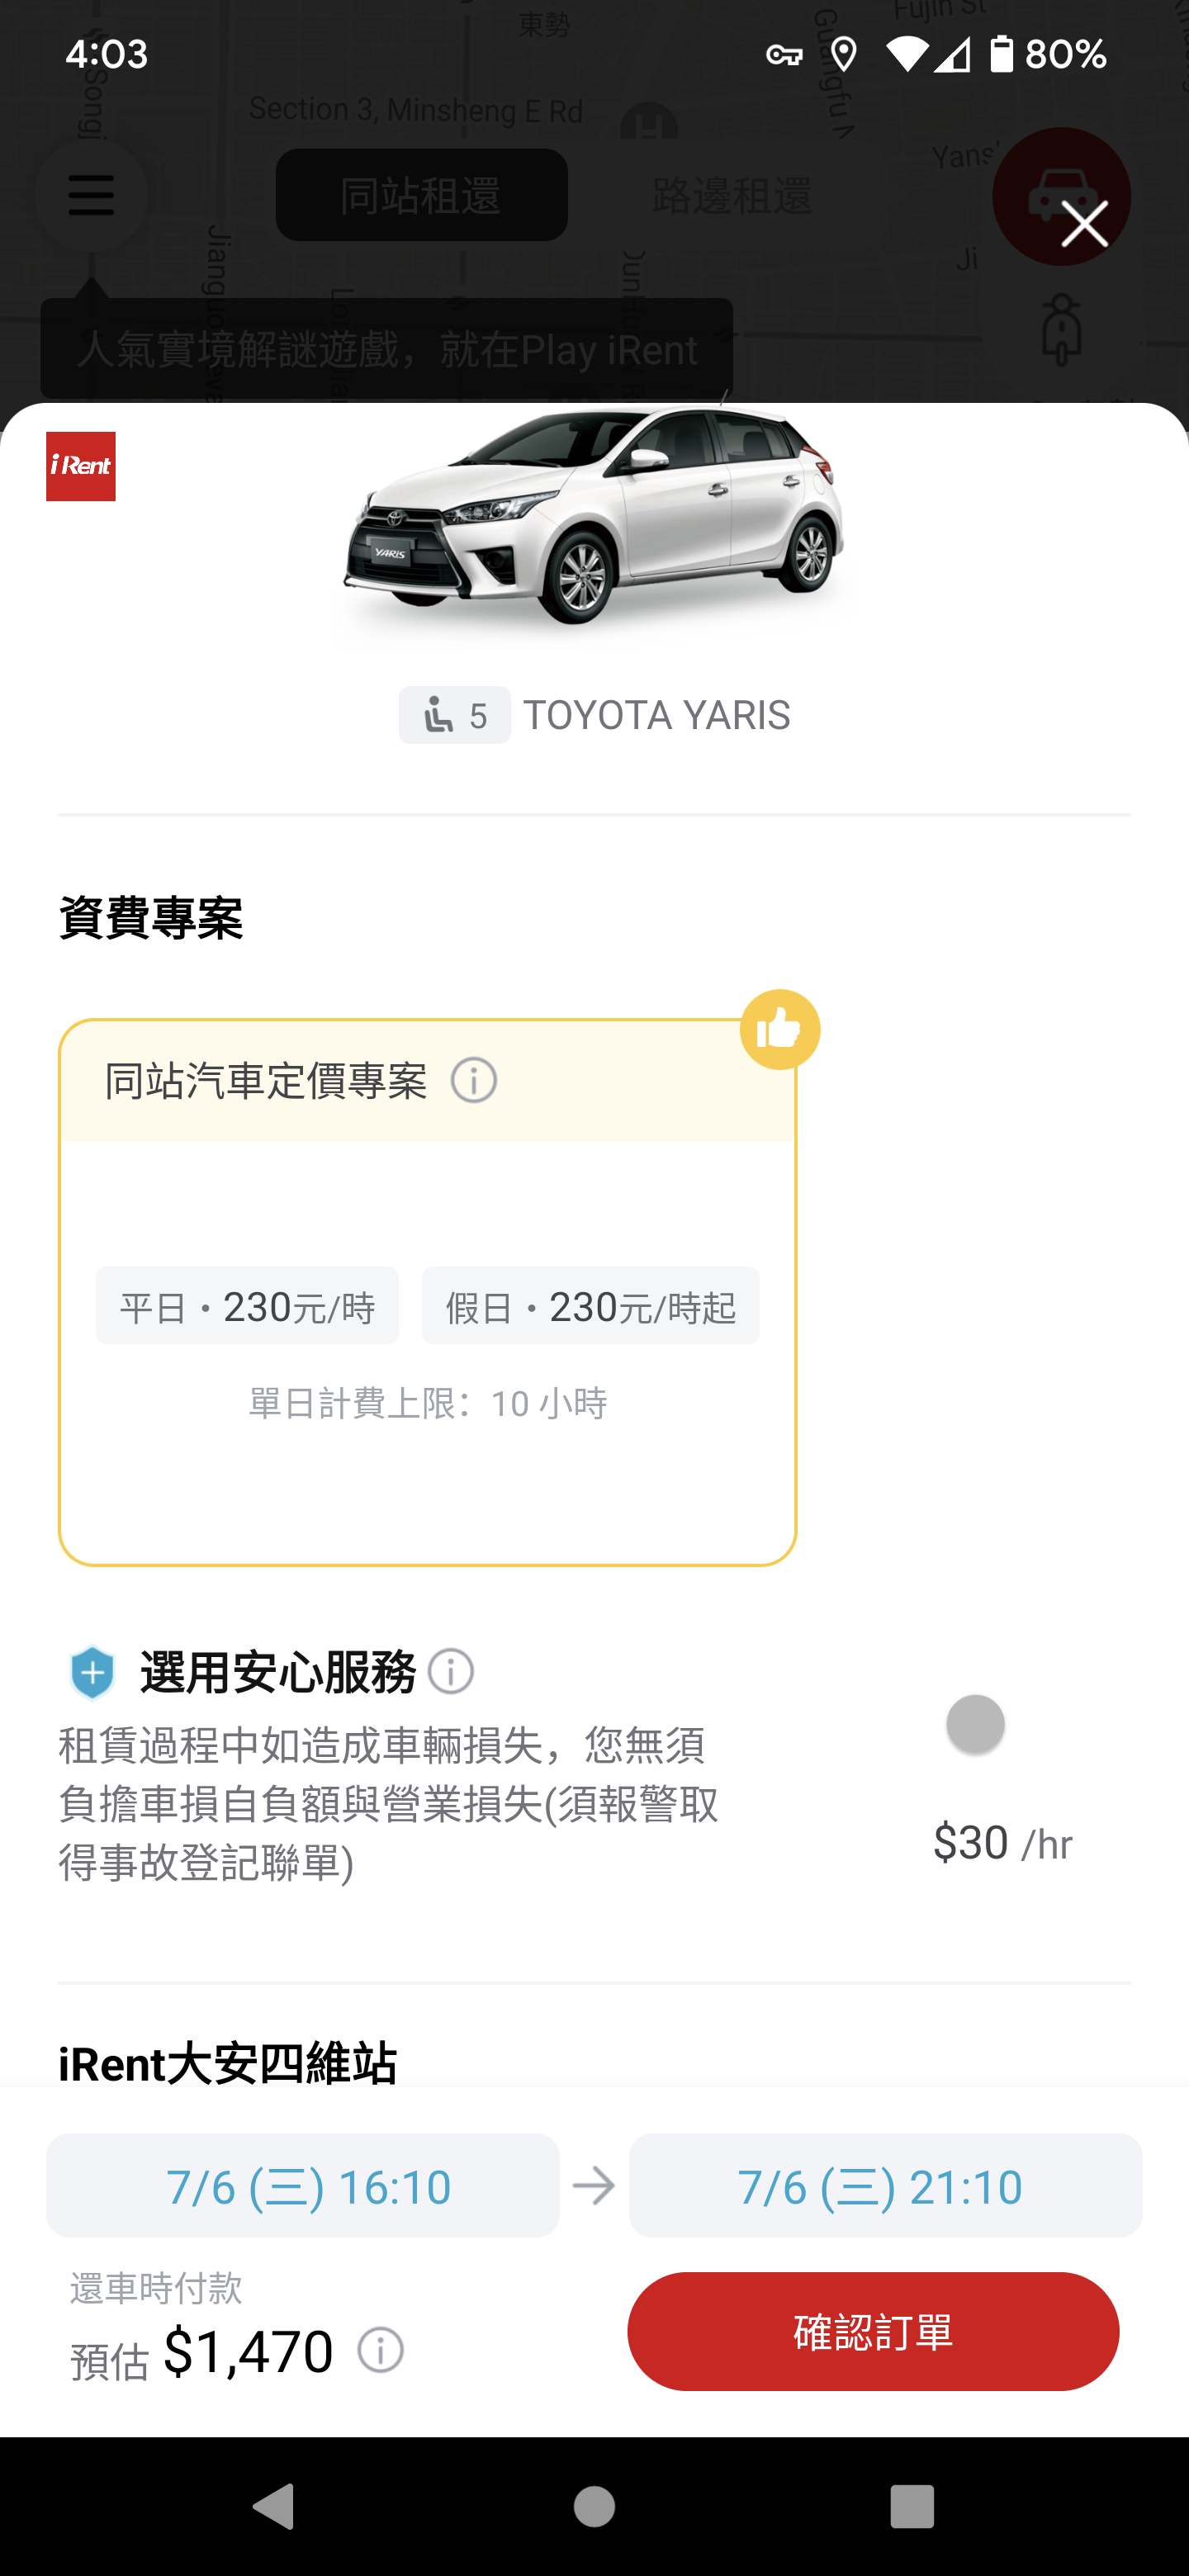Tap the yellow thumbs-up recommended badge
The height and width of the screenshot is (2576, 1189).
coord(780,1029)
